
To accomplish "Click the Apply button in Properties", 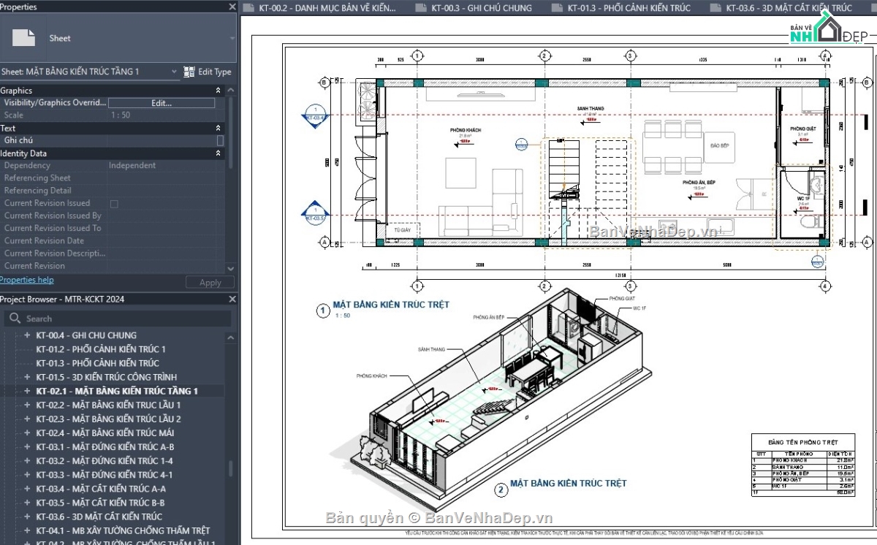I will pyautogui.click(x=210, y=283).
